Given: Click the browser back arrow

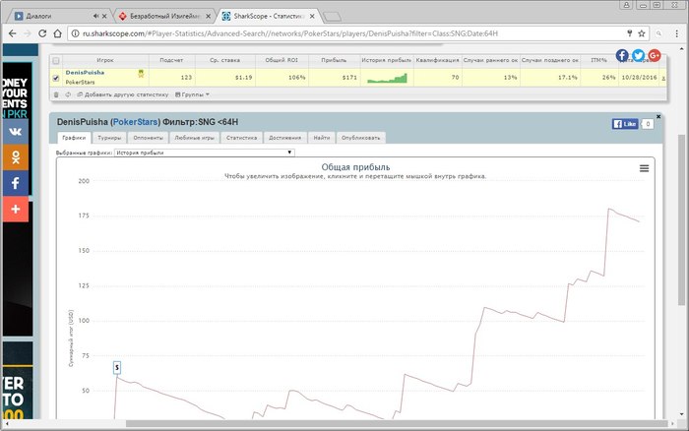Looking at the screenshot, I should (12, 33).
